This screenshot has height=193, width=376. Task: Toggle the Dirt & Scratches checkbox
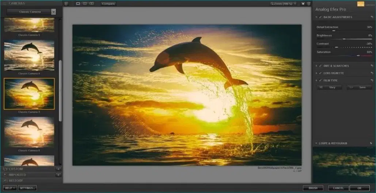click(320, 66)
